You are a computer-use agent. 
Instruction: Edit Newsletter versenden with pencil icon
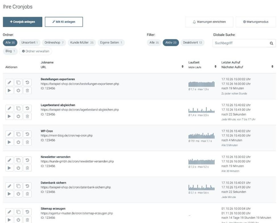coord(9,160)
